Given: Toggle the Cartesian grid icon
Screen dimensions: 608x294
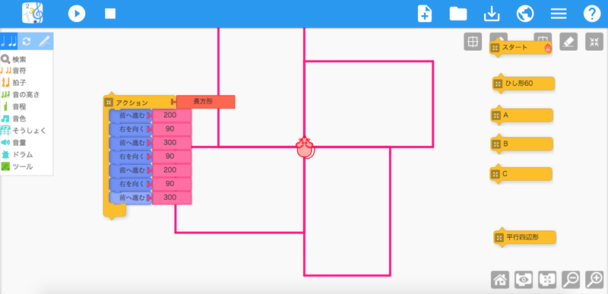Looking at the screenshot, I should click(473, 42).
